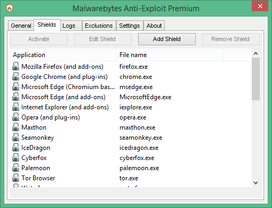
Task: Select the Shields tab
Action: point(47,25)
